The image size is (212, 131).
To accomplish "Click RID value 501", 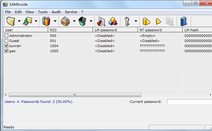I will click(x=53, y=41).
